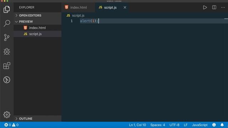Expand the OUTLINE section
This screenshot has height=128, width=228.
[x=16, y=118]
